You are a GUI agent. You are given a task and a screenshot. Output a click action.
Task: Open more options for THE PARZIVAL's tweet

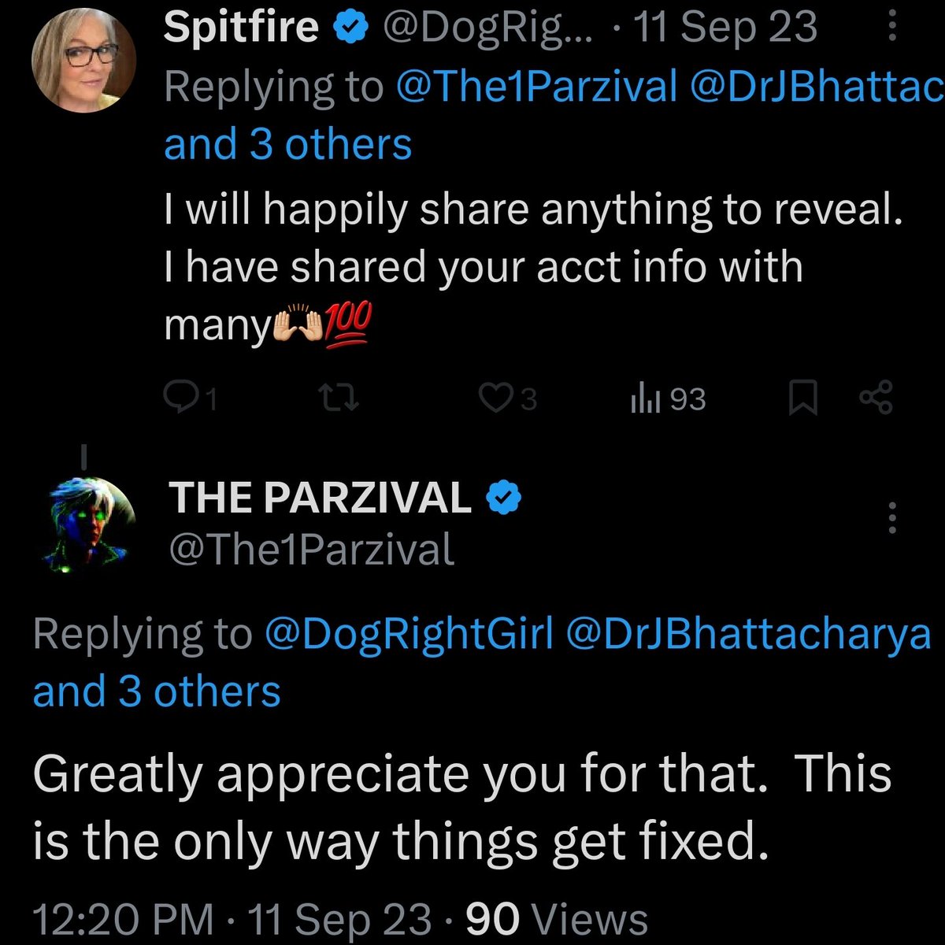point(892,518)
